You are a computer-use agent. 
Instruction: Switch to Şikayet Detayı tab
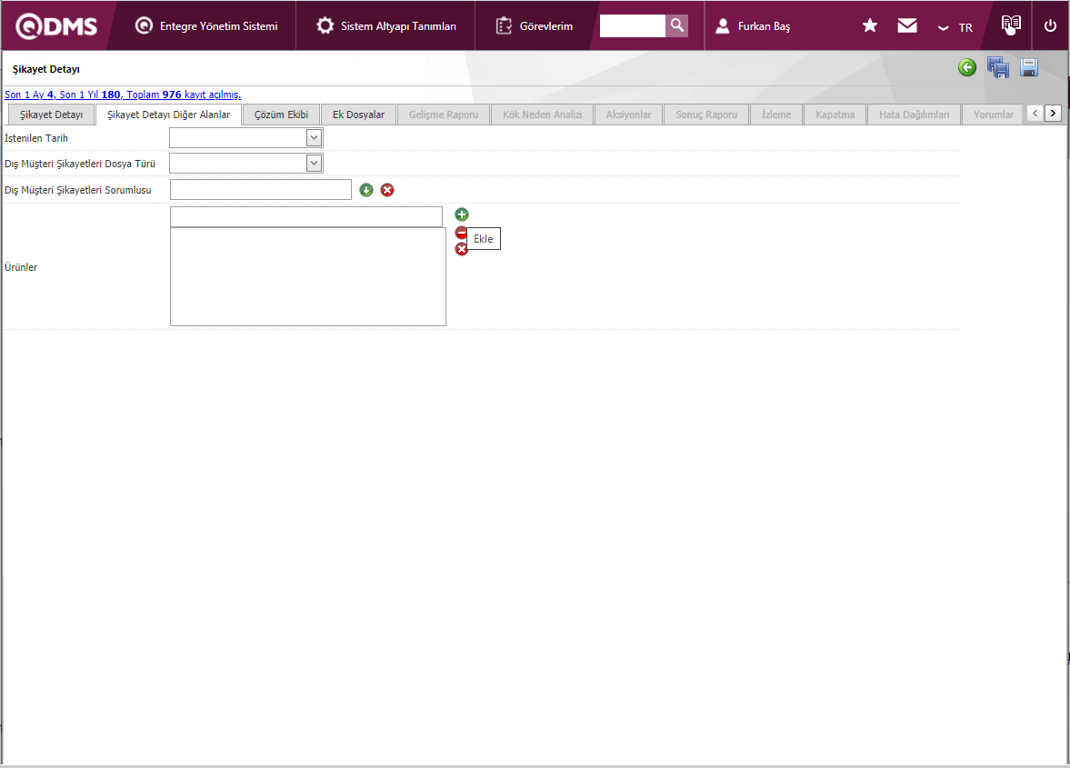51,115
